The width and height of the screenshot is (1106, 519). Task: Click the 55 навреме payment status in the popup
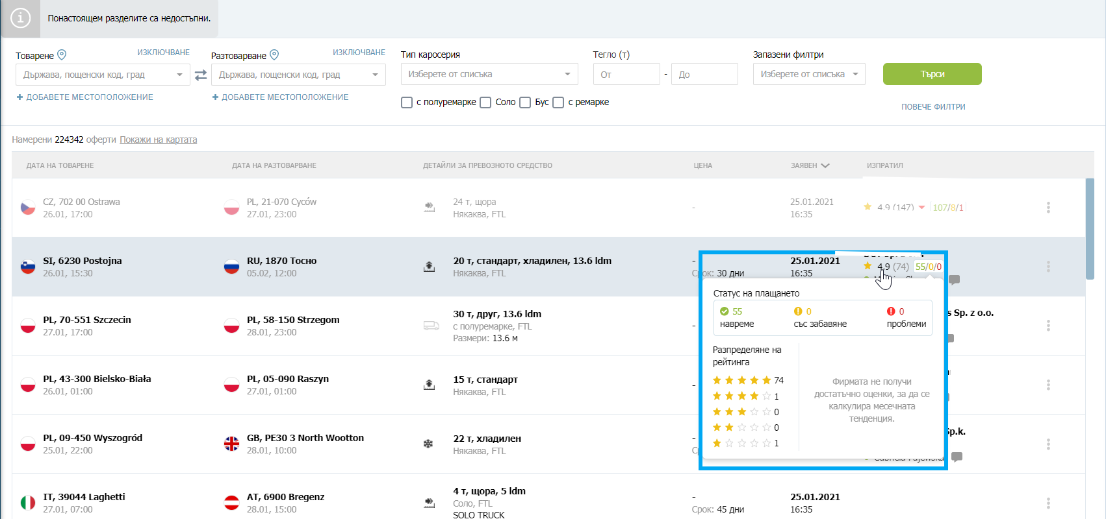(737, 317)
